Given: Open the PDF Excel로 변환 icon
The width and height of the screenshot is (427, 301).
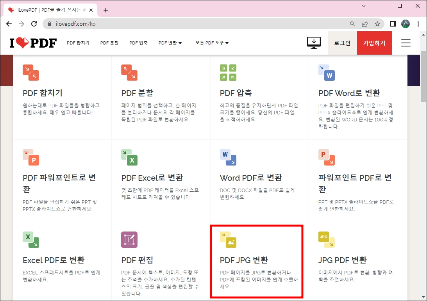Looking at the screenshot, I should 129,157.
